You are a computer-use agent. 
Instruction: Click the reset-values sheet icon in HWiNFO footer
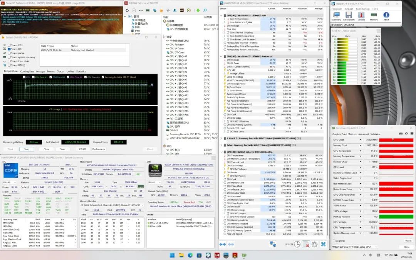coord(306,244)
